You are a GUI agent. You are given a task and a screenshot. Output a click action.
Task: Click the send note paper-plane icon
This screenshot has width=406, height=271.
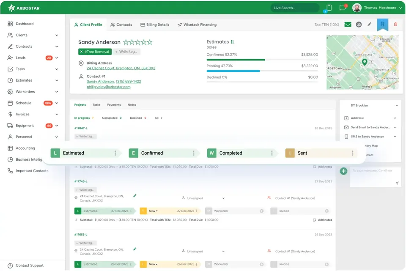coord(397,183)
